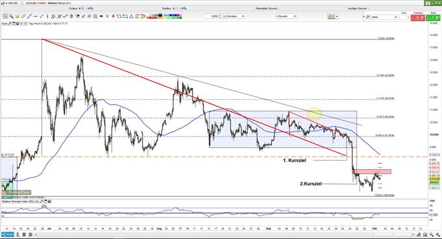Select the rectangle drawing tool
Viewport: 442px width, 239px height.
tap(125, 16)
